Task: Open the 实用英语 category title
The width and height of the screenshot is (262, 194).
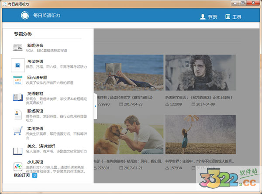Action: 35,129
